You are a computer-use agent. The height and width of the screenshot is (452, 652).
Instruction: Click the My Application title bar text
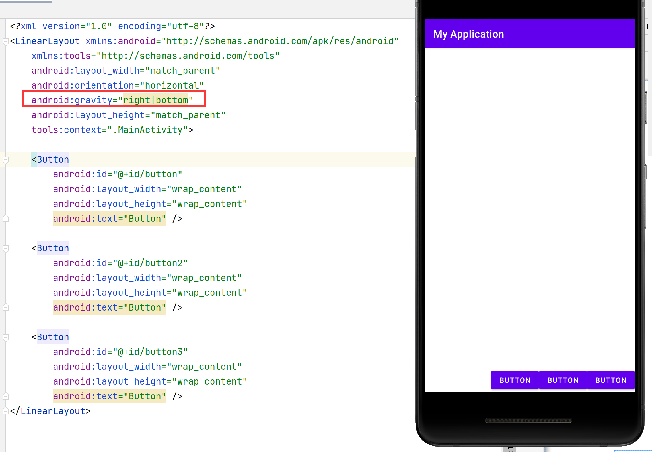tap(468, 34)
